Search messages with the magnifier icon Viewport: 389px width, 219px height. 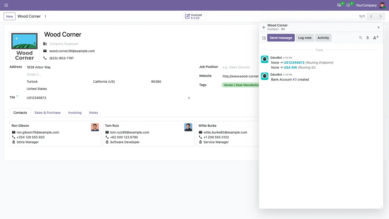point(360,38)
